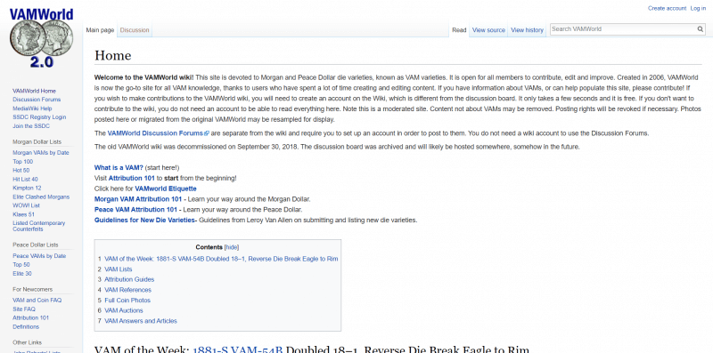This screenshot has height=353, width=713.
Task: Open Attribution 101 link after Visit
Action: click(132, 179)
